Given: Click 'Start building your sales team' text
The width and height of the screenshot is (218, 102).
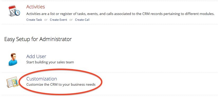Looking at the screenshot, I should 50,62.
